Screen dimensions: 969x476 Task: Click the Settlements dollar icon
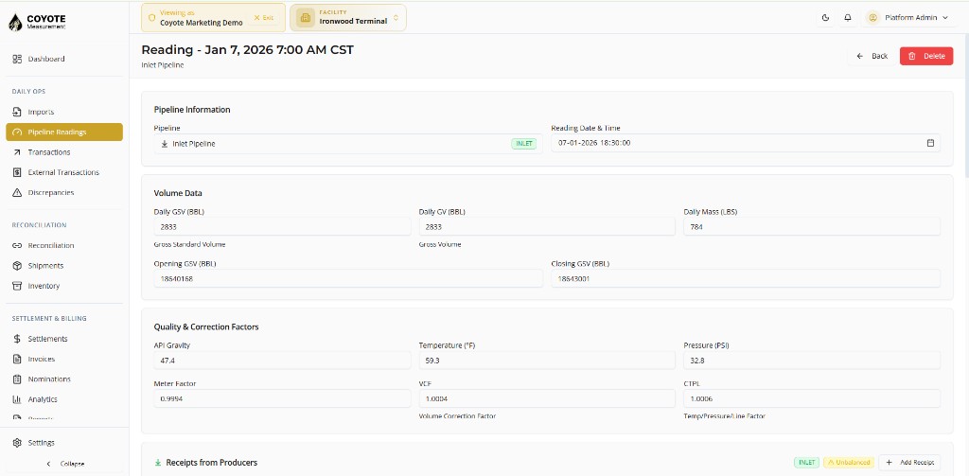(x=17, y=339)
